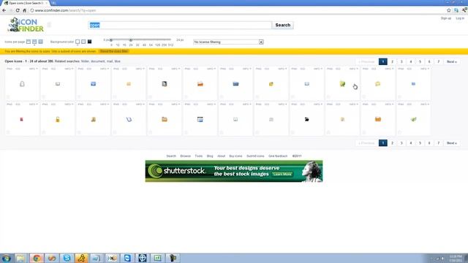Expand INFO menu on black open folder cell
Screen dimensions: 468x263
[x=318, y=104]
